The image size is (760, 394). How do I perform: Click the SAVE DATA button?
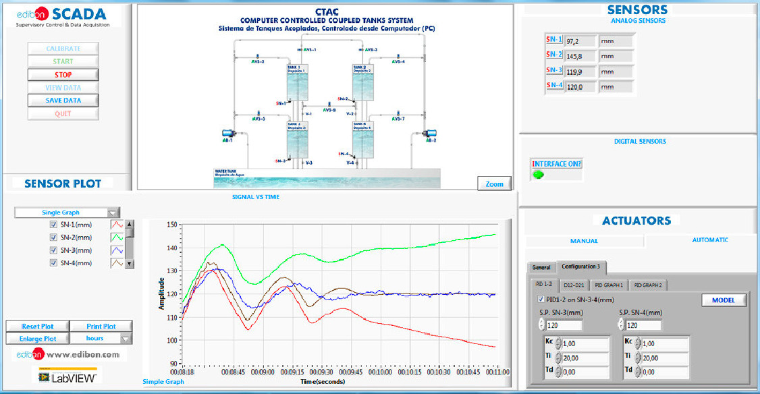(63, 101)
